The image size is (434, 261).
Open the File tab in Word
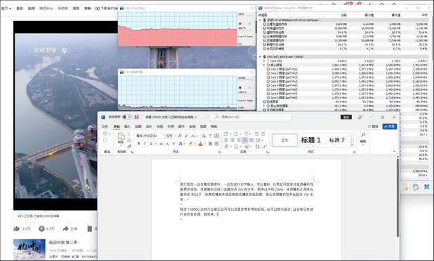coord(105,127)
